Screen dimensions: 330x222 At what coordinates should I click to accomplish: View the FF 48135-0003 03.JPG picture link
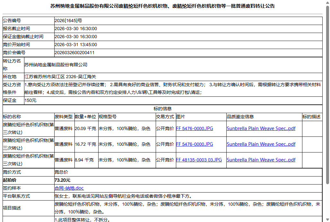click(x=199, y=160)
